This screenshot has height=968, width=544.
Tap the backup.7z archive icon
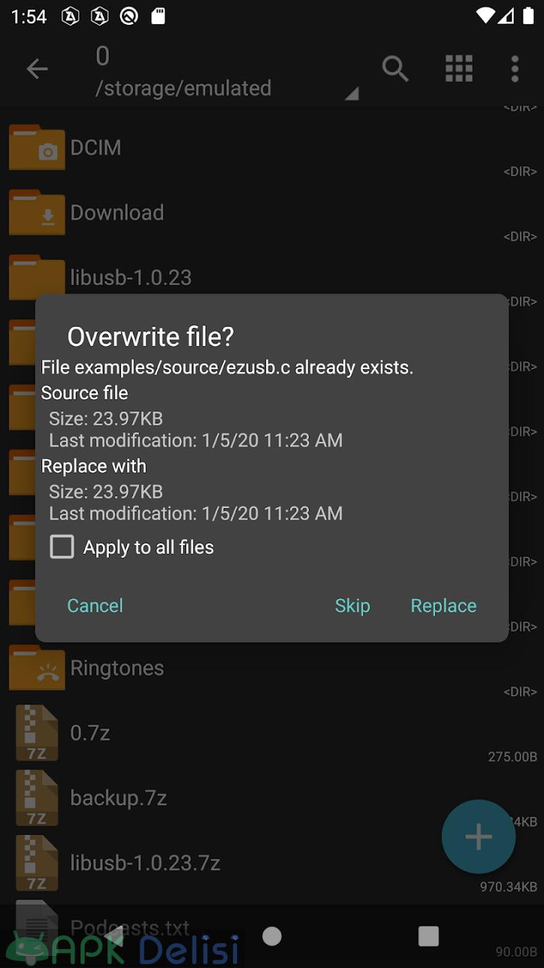tap(37, 798)
